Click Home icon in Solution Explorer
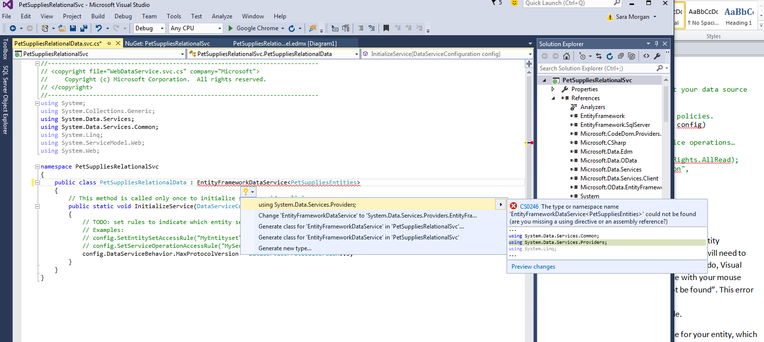Image resolution: width=764 pixels, height=342 pixels. tap(567, 56)
